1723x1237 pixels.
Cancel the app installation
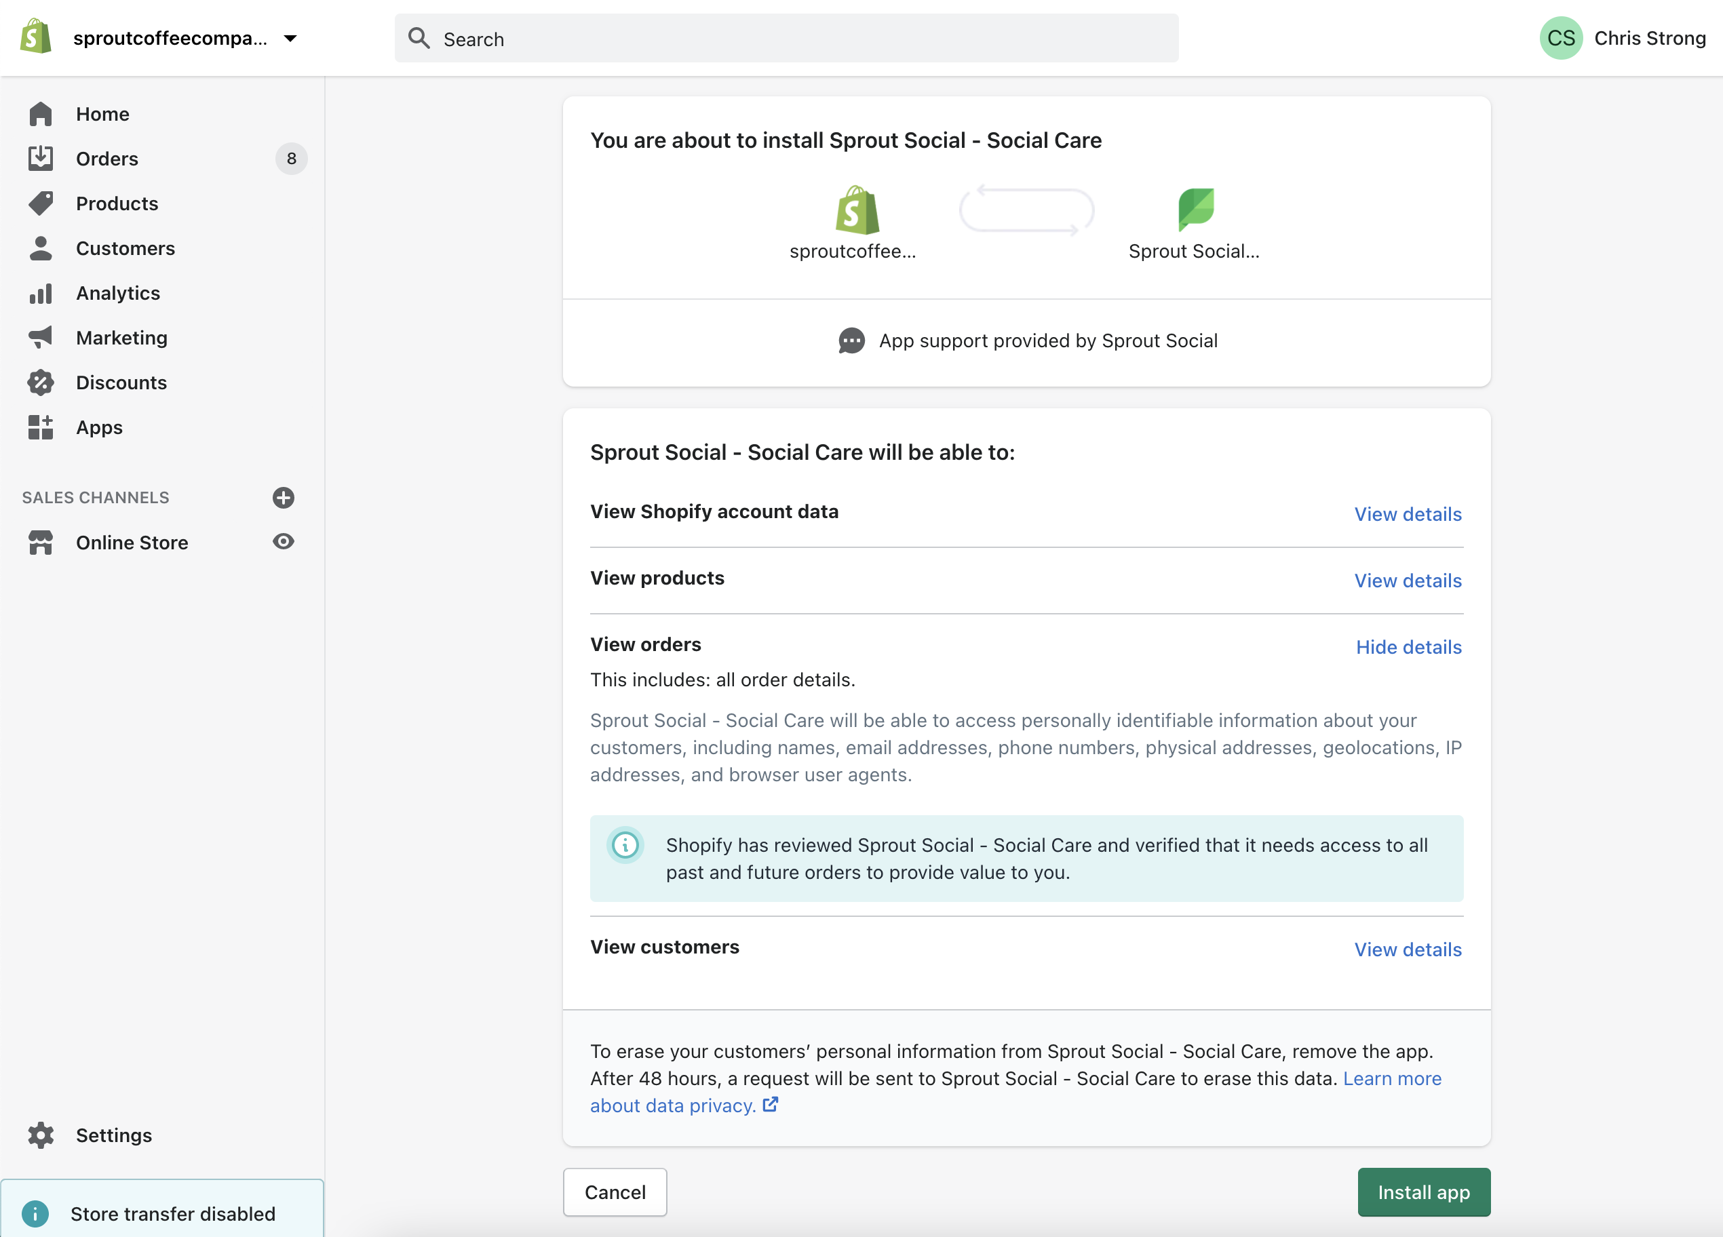[615, 1192]
